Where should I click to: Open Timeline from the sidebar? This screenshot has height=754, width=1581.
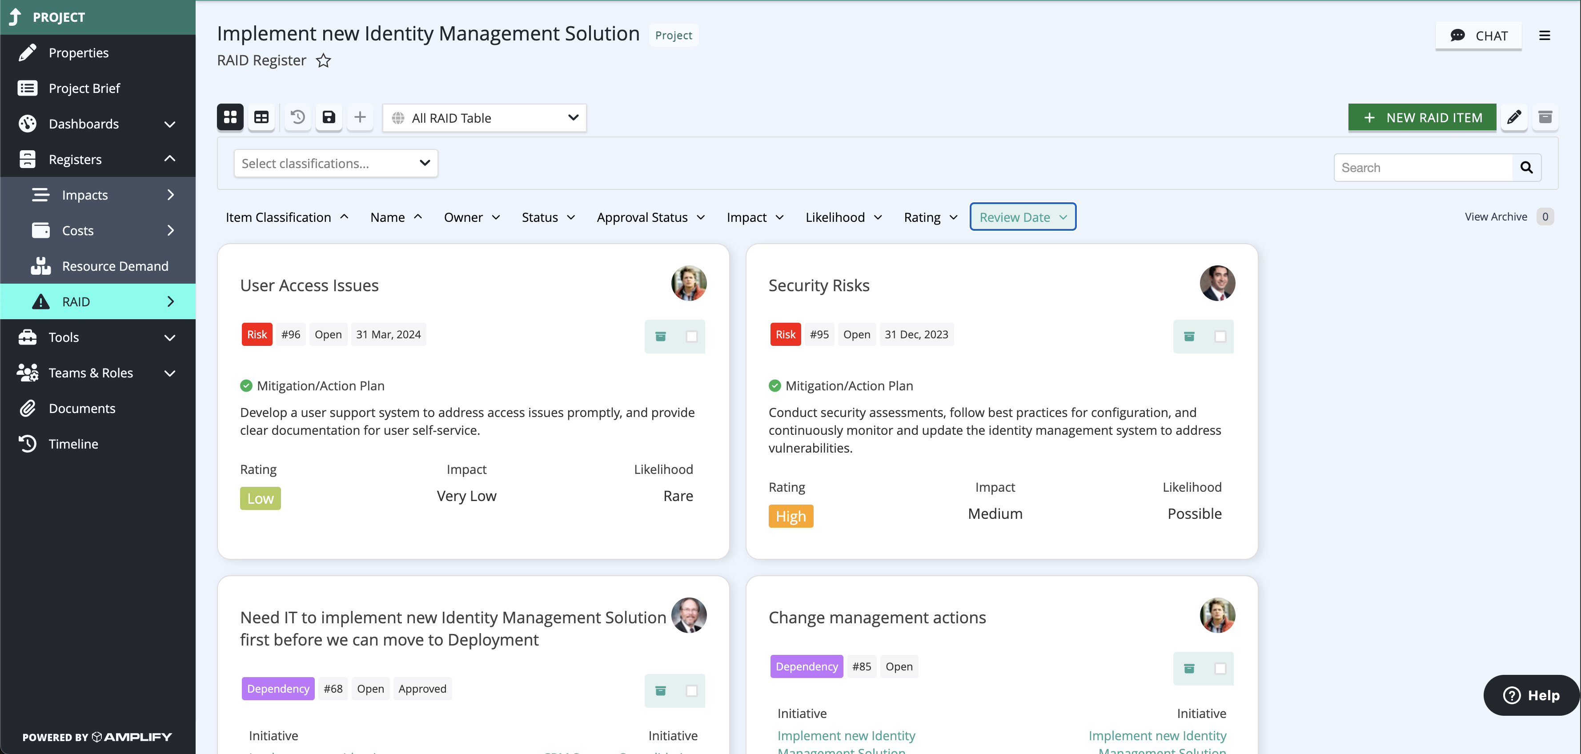[73, 444]
